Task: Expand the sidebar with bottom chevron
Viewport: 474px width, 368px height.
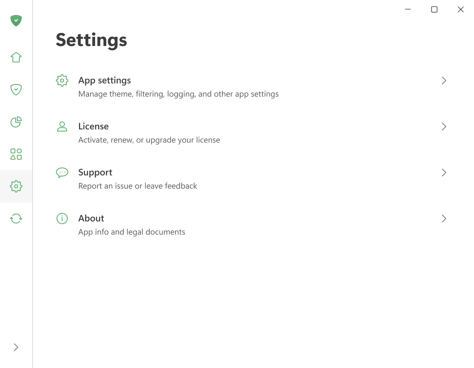Action: 16,347
